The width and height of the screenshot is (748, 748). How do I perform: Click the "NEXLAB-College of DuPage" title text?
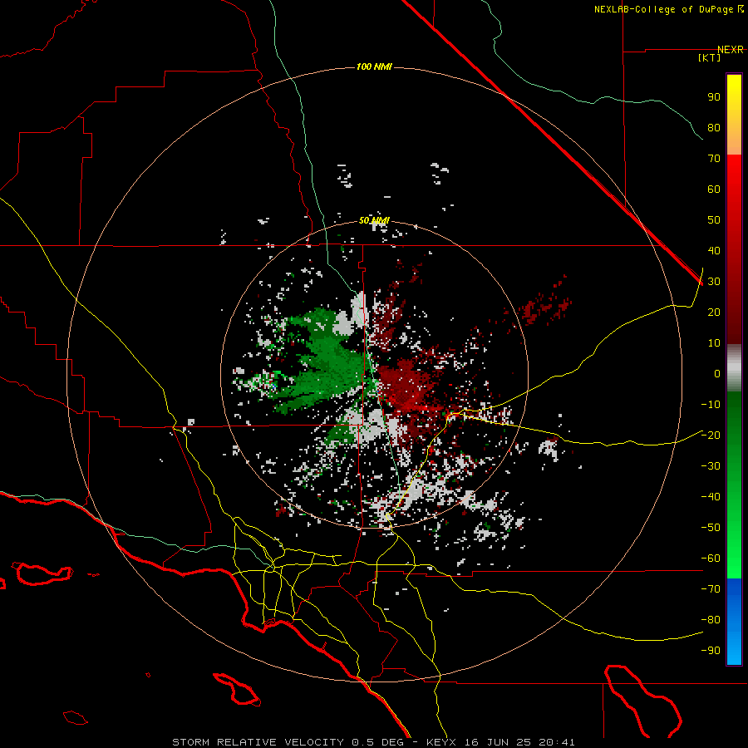663,9
